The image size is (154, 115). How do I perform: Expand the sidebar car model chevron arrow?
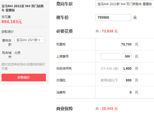tap(43, 40)
